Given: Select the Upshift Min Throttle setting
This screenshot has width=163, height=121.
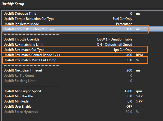Looking at the screenshot, I should point(82,96).
